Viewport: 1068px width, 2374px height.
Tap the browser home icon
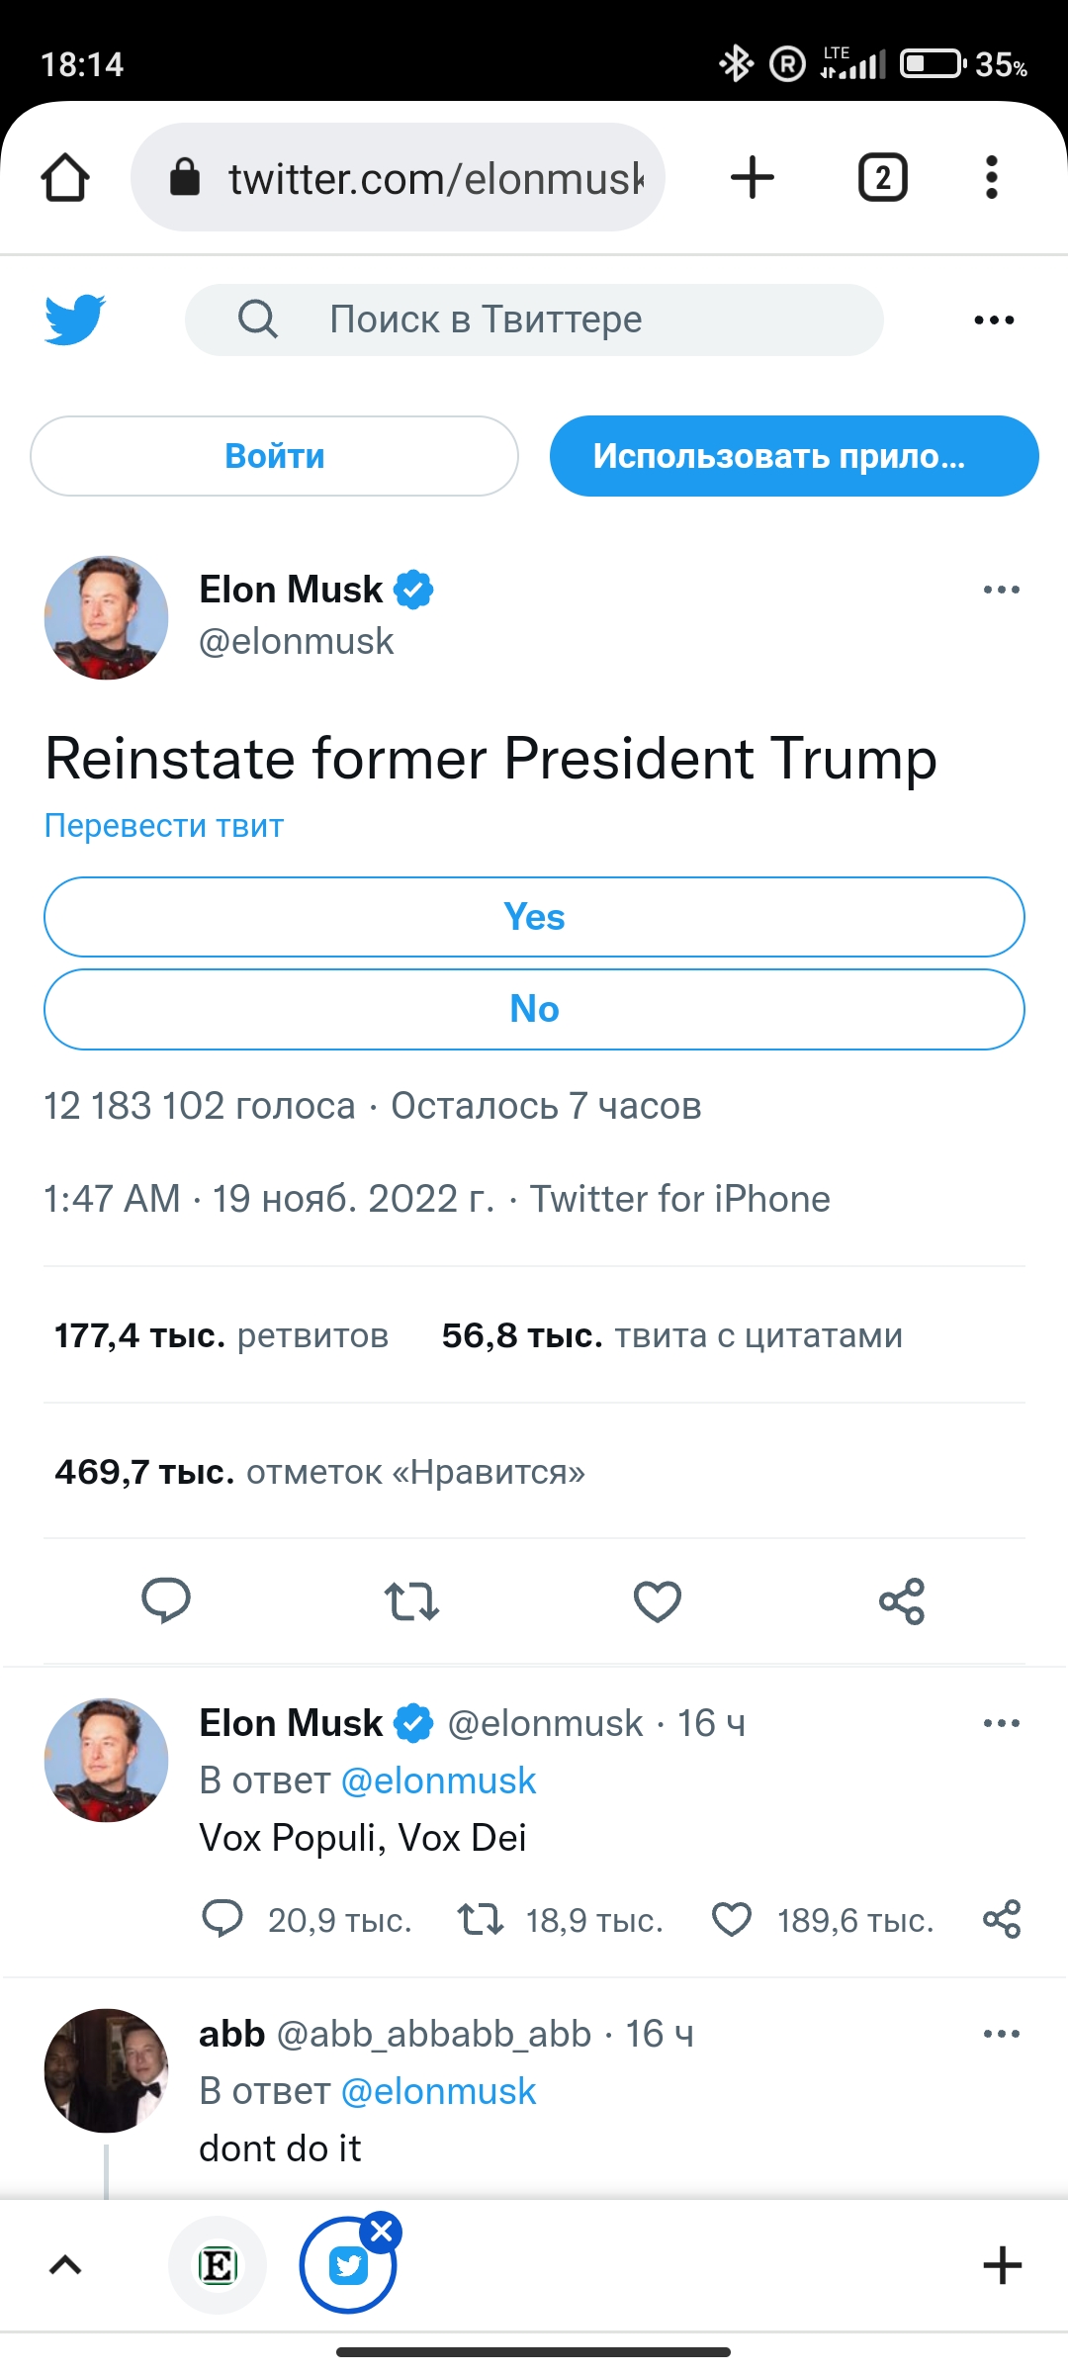(65, 178)
